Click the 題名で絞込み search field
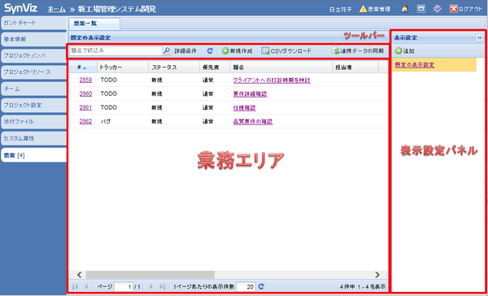 (116, 50)
